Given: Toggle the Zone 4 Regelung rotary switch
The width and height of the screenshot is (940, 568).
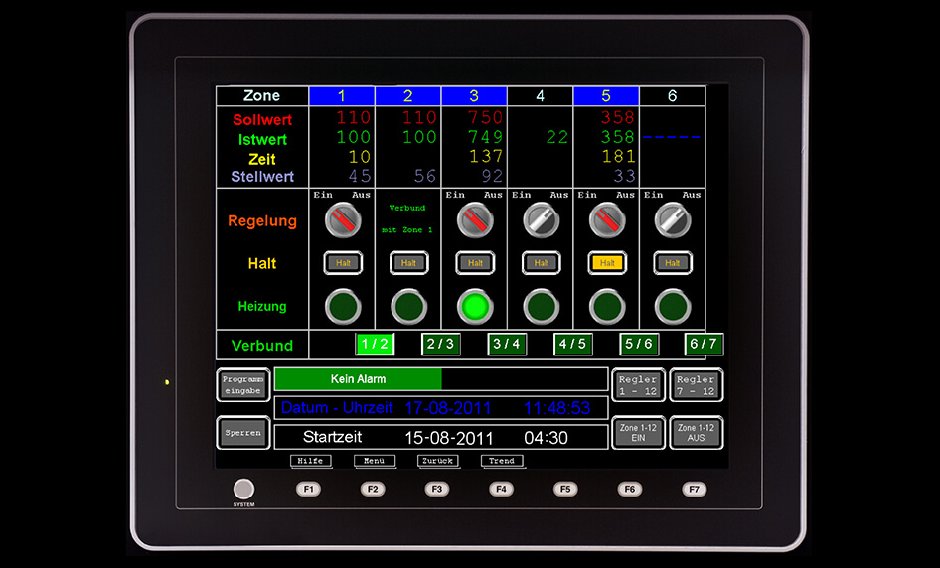Looking at the screenshot, I should 541,220.
